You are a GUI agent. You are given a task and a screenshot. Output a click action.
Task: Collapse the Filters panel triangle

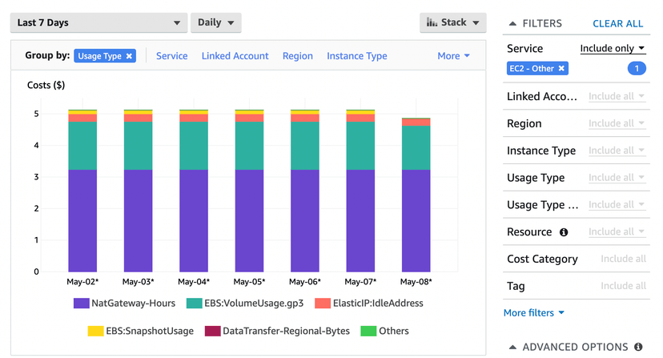point(512,24)
